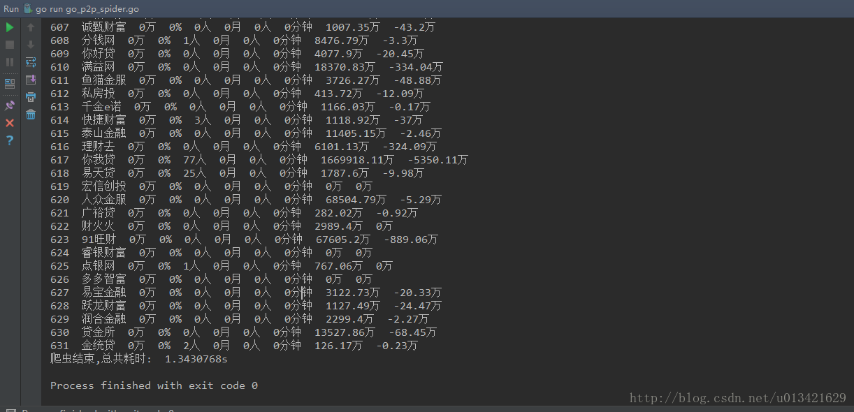The image size is (854, 412).
Task: Click the value 68504.79万 in row 620
Action: [357, 200]
